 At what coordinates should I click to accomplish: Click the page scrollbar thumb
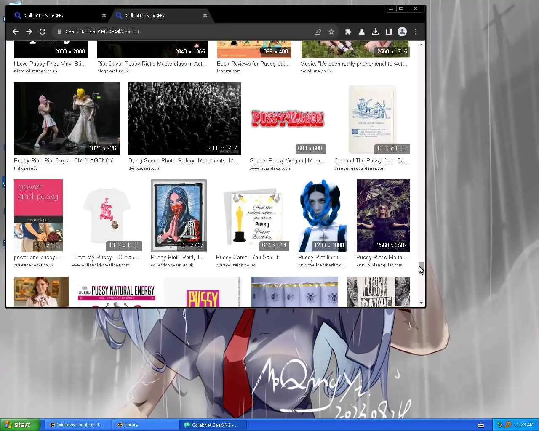[x=421, y=267]
